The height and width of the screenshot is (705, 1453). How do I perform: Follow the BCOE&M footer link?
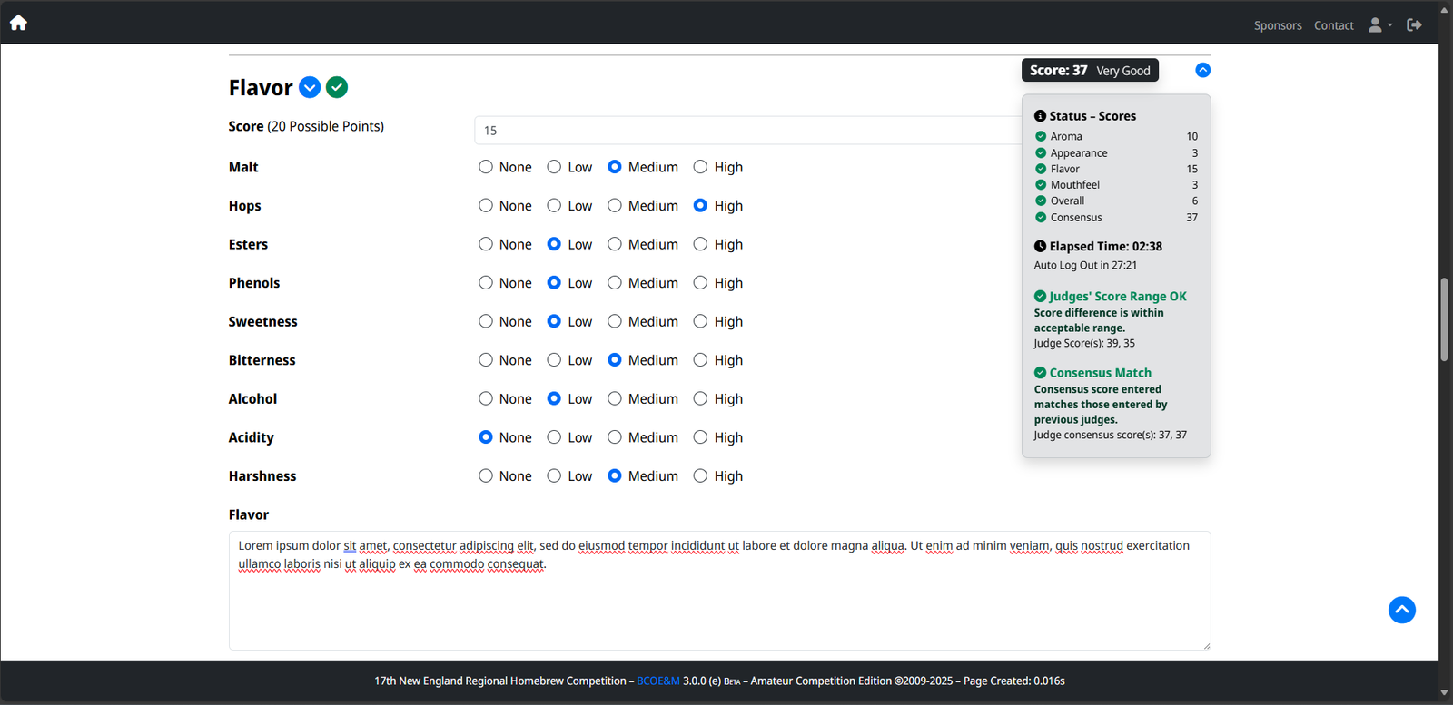(x=657, y=681)
